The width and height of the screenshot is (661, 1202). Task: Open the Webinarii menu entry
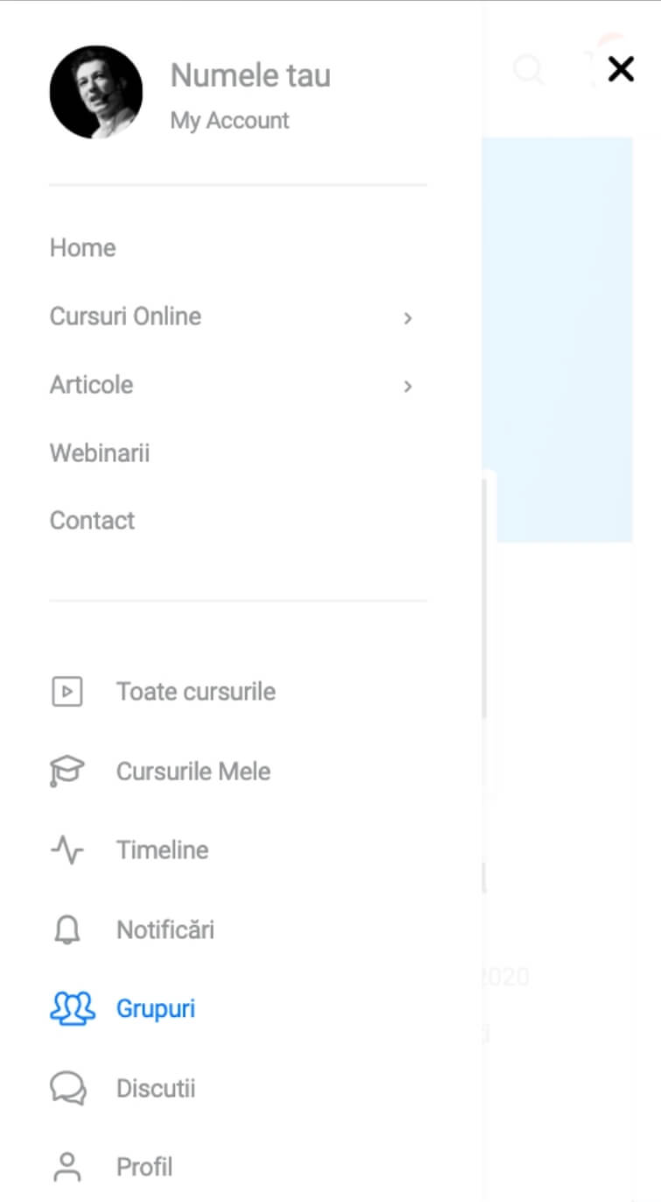pyautogui.click(x=99, y=452)
